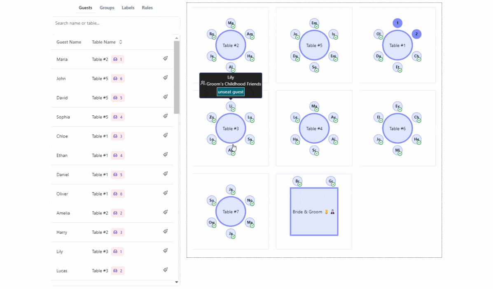This screenshot has height=289, width=493.
Task: Click seat badge 5 in David's row
Action: pyautogui.click(x=118, y=98)
